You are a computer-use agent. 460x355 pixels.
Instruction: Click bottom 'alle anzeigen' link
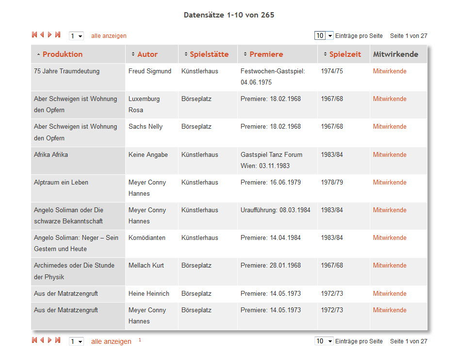(x=111, y=341)
